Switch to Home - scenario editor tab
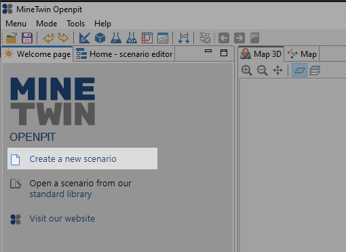Viewport: 346px width, 252px height. [124, 54]
